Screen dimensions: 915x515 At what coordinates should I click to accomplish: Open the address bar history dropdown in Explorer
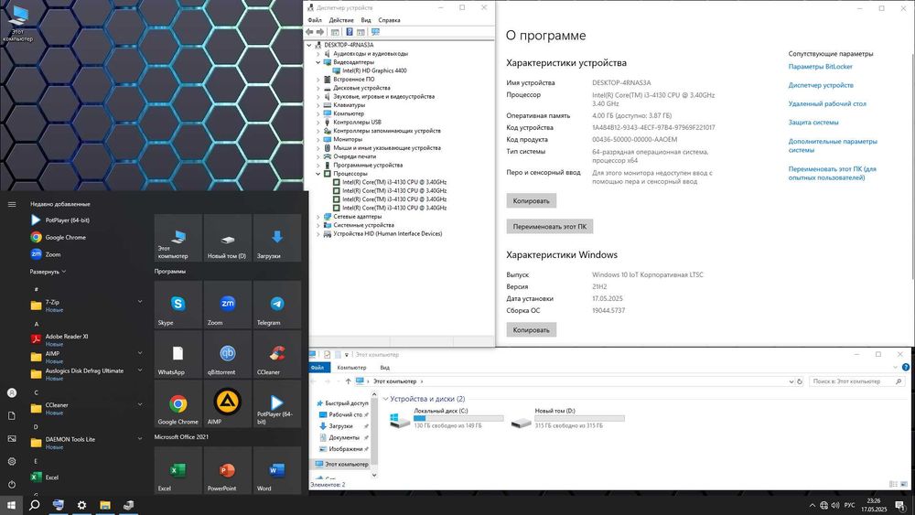click(x=791, y=381)
